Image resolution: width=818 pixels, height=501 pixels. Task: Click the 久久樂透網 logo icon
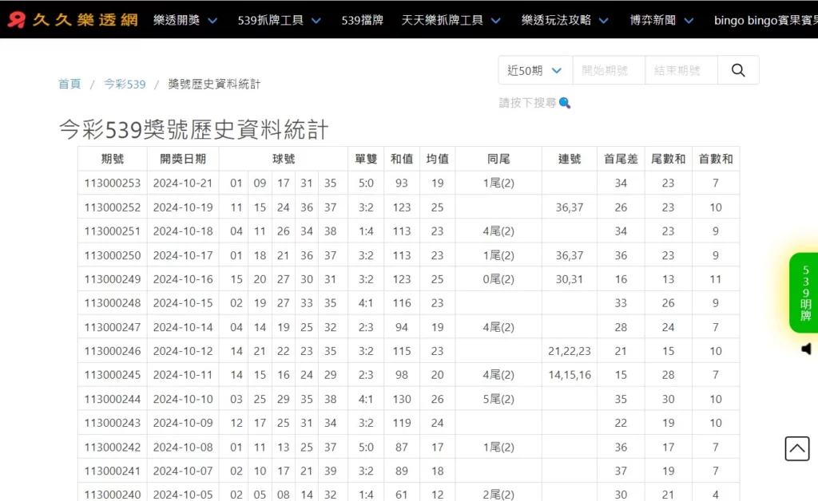17,18
